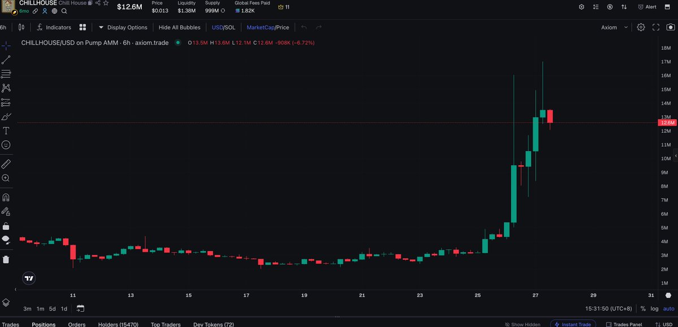Activate the zoom in tool
The image size is (678, 327).
(6, 178)
